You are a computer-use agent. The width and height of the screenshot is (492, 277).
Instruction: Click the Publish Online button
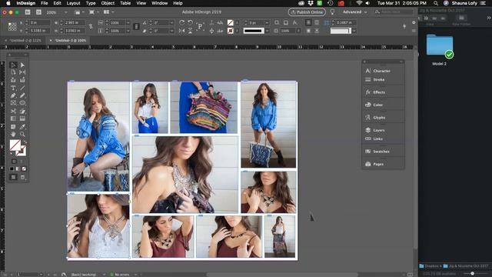[307, 12]
